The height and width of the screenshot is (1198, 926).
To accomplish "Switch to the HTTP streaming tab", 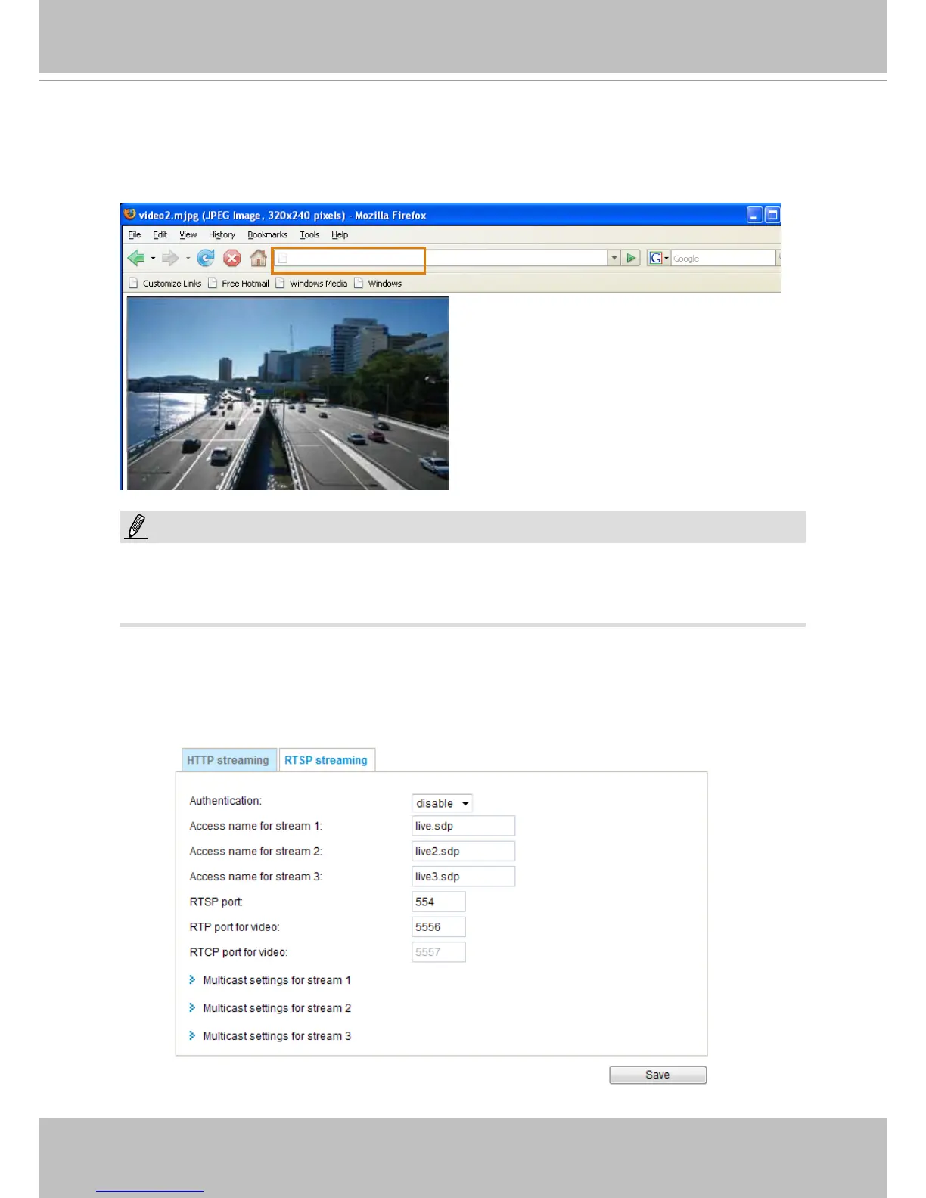I will [x=228, y=760].
